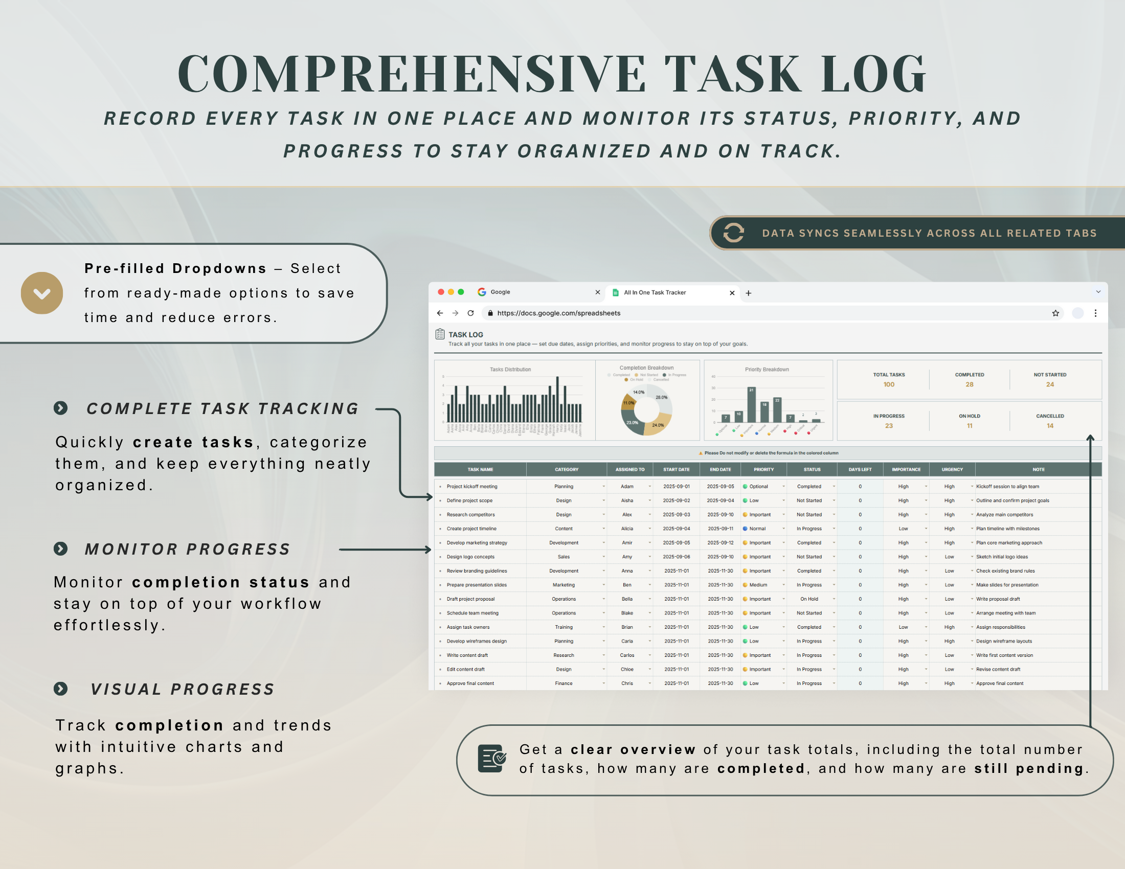The width and height of the screenshot is (1125, 869).
Task: Reload the spreadsheet page
Action: 470,313
